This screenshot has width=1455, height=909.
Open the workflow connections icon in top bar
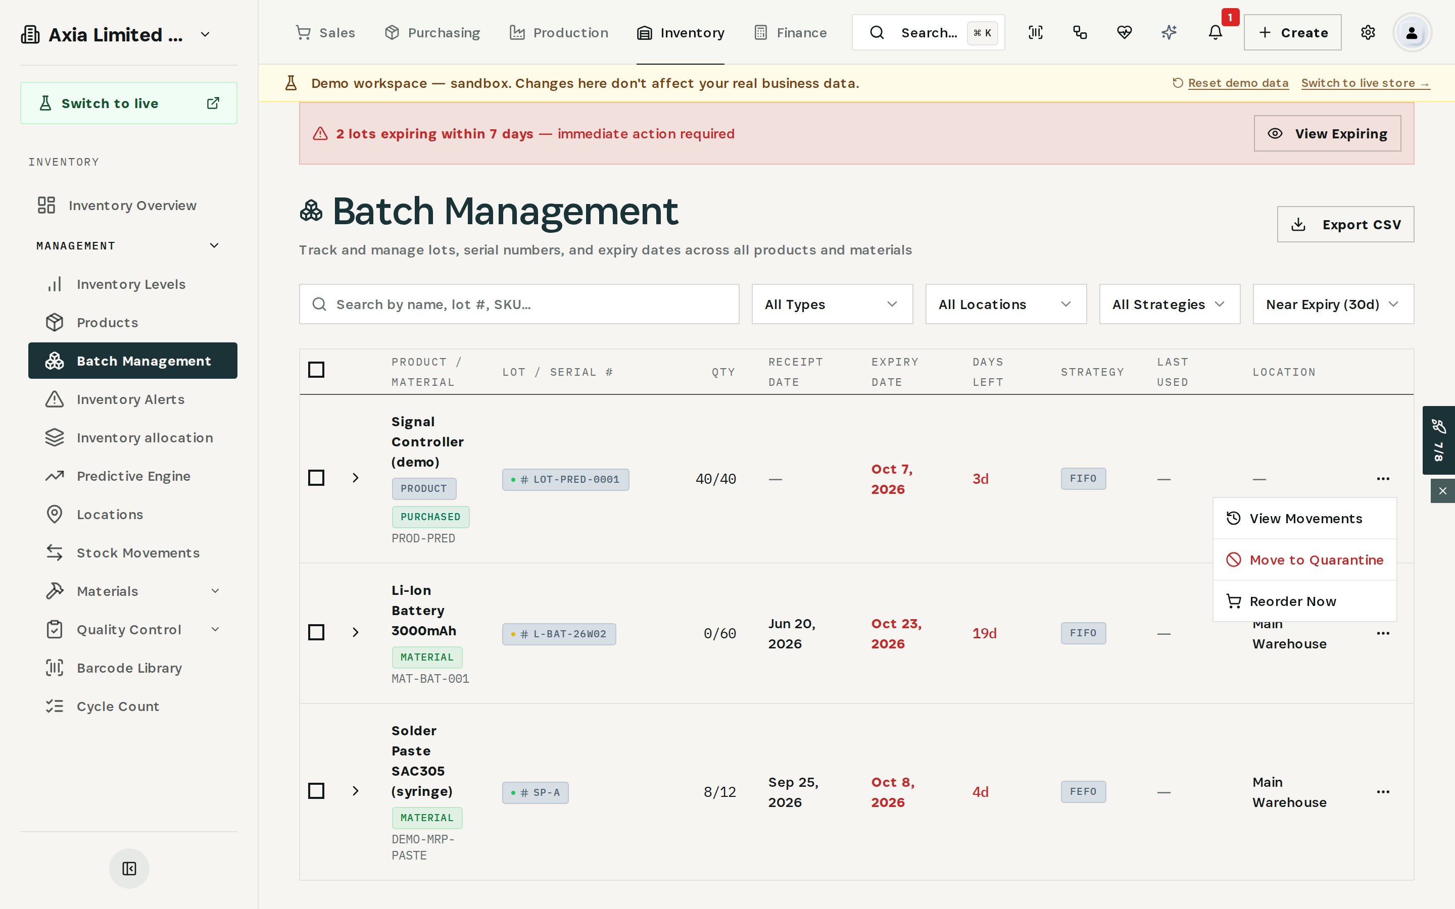(x=1080, y=32)
